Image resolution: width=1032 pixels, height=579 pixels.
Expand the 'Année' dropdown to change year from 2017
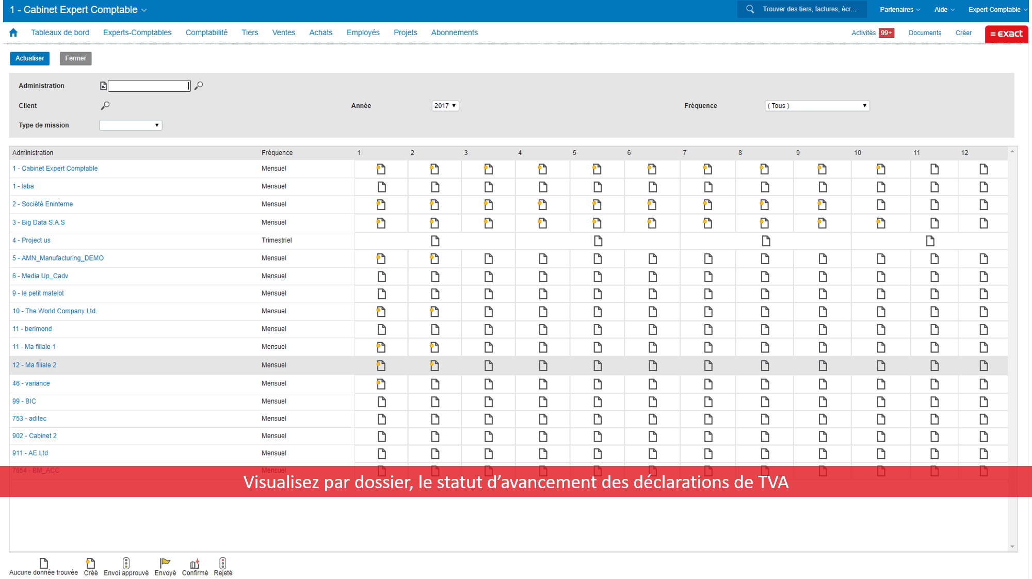[x=444, y=106]
